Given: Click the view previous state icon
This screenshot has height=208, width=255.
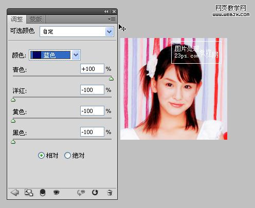Looking at the screenshot, I should (x=81, y=193).
